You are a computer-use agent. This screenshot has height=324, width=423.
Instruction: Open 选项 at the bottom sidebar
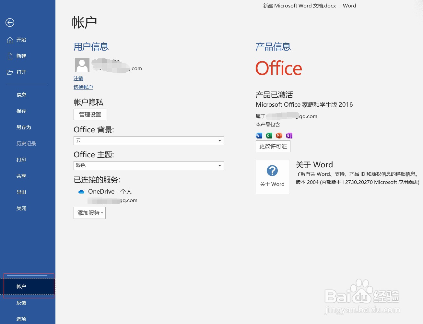coord(21,319)
